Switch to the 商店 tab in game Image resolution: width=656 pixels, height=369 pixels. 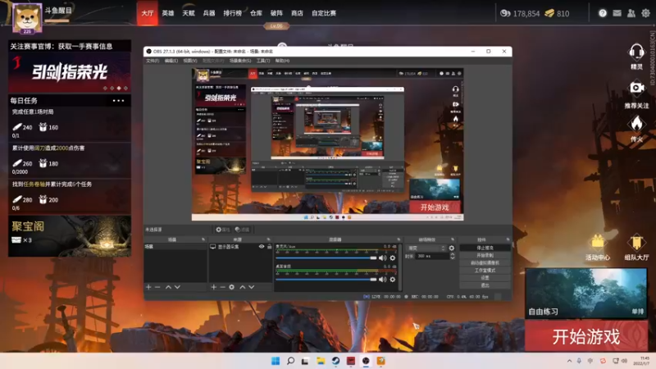(297, 13)
